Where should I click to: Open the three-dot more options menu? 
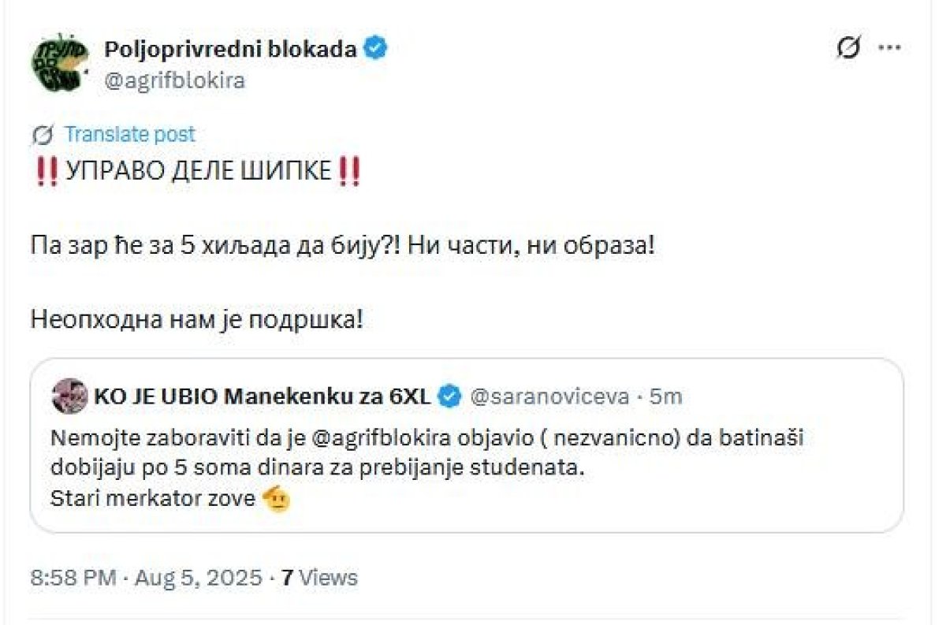(889, 49)
